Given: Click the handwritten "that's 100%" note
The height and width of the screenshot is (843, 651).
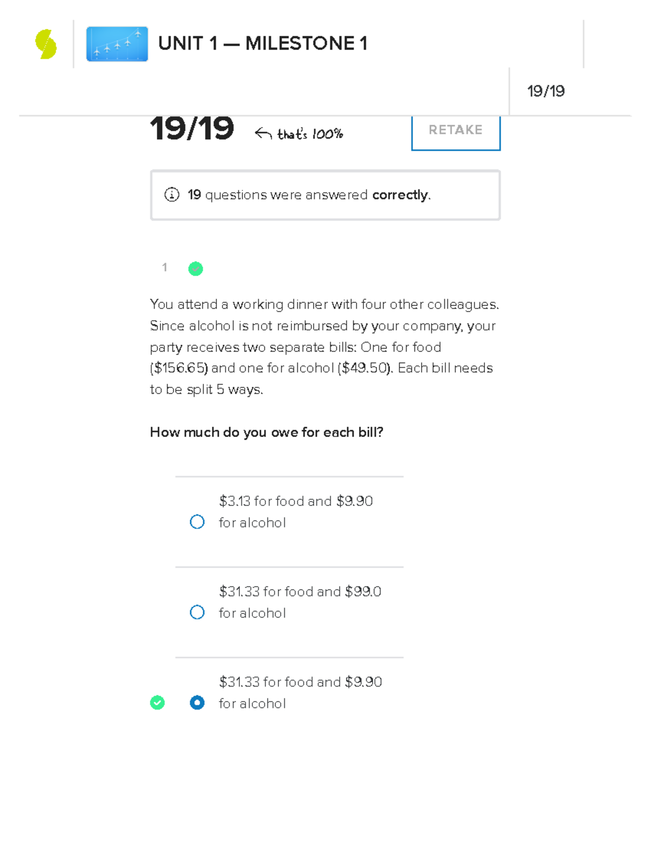Looking at the screenshot, I should (x=310, y=134).
